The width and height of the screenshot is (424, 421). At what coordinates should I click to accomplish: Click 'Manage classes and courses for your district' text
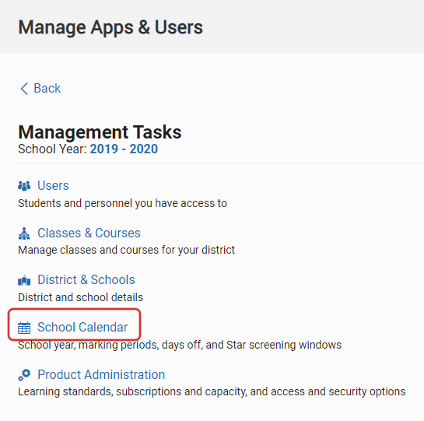coord(126,251)
